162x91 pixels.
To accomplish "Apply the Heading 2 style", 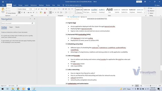I will coord(102,11).
